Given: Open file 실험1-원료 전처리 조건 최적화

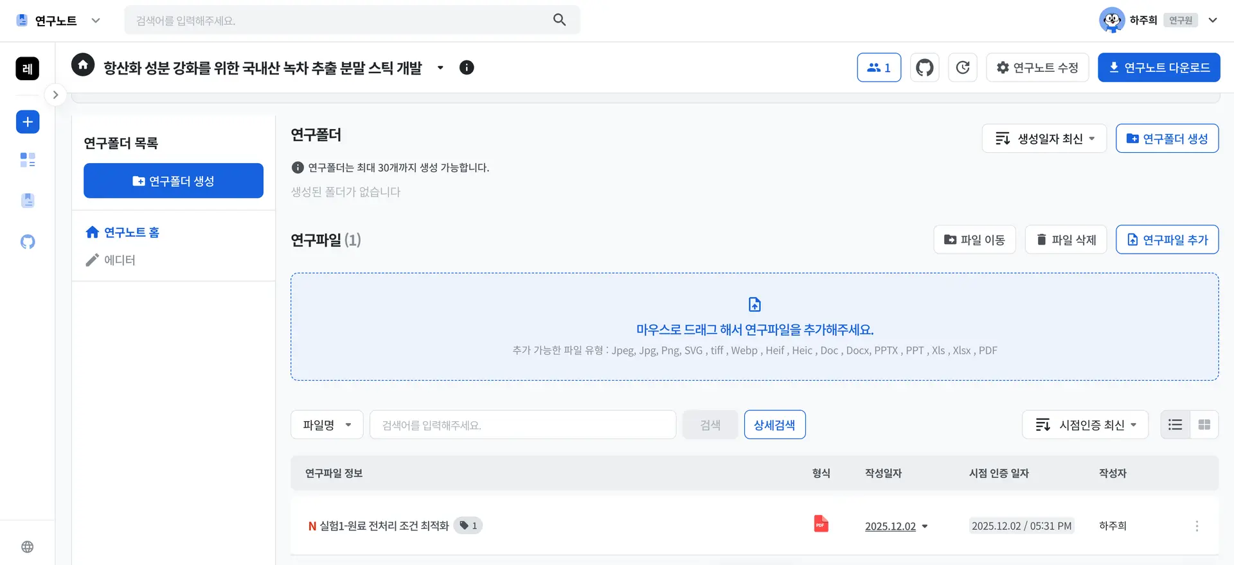Looking at the screenshot, I should [x=384, y=526].
